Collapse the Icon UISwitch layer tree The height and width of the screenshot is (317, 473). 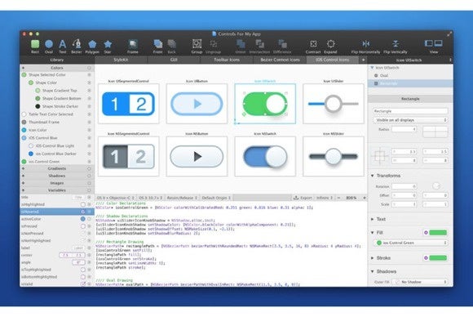click(372, 67)
